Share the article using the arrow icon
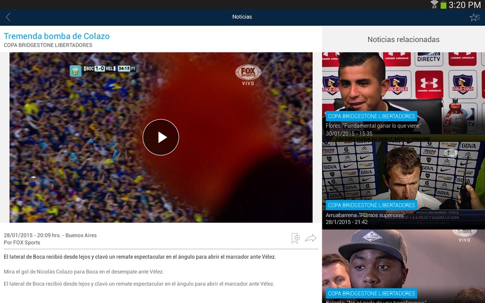The image size is (485, 303). [311, 238]
